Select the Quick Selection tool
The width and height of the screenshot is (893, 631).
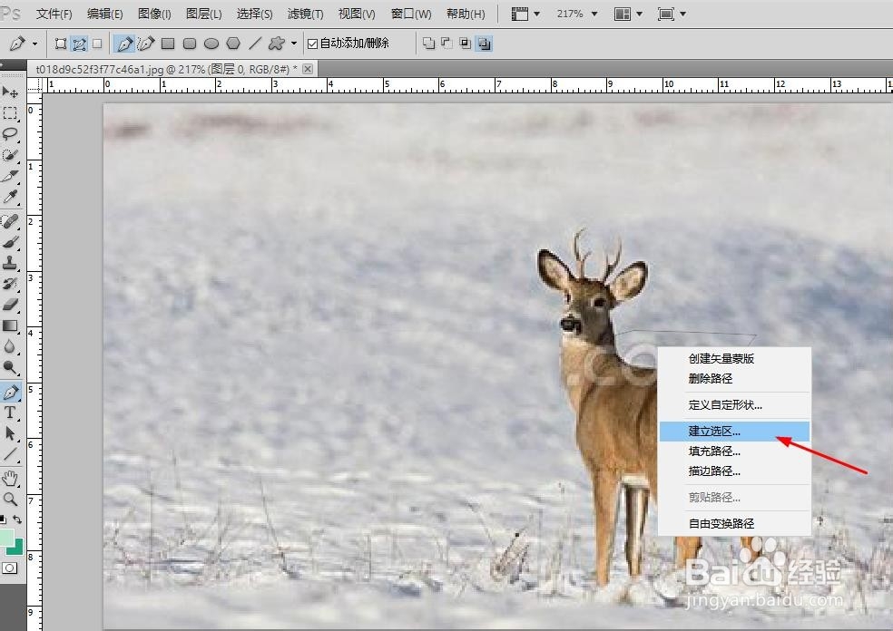coord(10,155)
